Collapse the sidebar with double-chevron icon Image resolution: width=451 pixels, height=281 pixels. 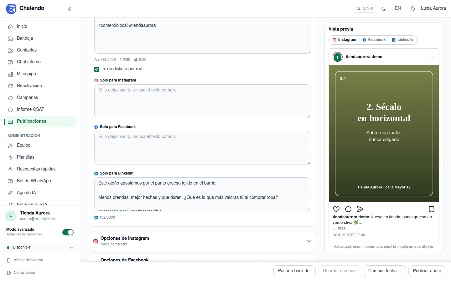point(69,9)
